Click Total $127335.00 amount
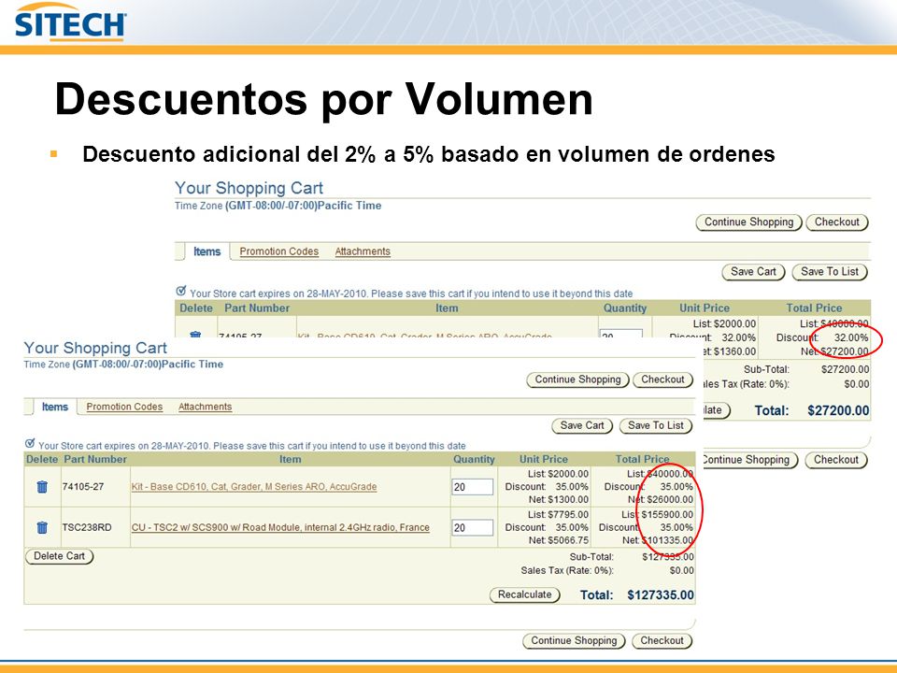The height and width of the screenshot is (673, 897). tap(661, 595)
